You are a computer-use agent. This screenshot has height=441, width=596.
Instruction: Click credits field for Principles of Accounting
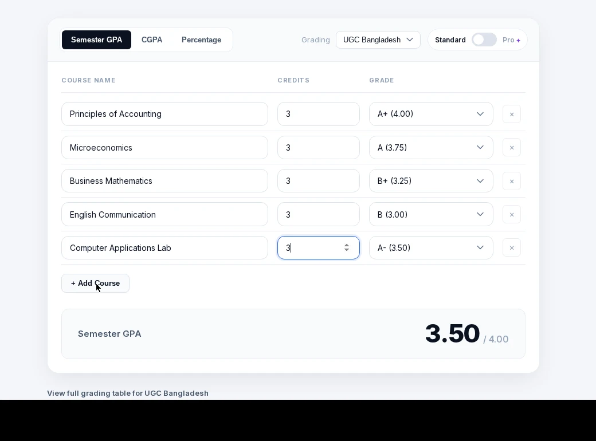pos(319,114)
